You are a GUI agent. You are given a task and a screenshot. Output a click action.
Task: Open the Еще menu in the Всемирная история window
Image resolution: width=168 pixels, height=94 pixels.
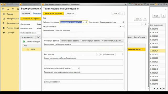(x=138, y=19)
